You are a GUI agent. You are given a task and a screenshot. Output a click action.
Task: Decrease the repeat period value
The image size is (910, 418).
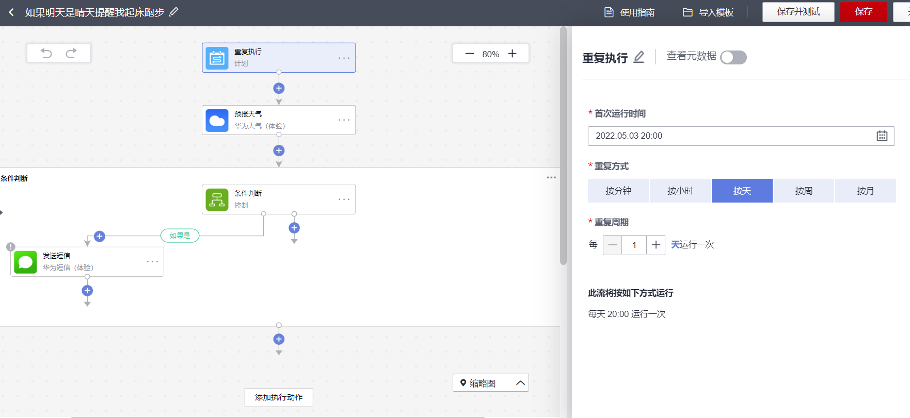[613, 245]
